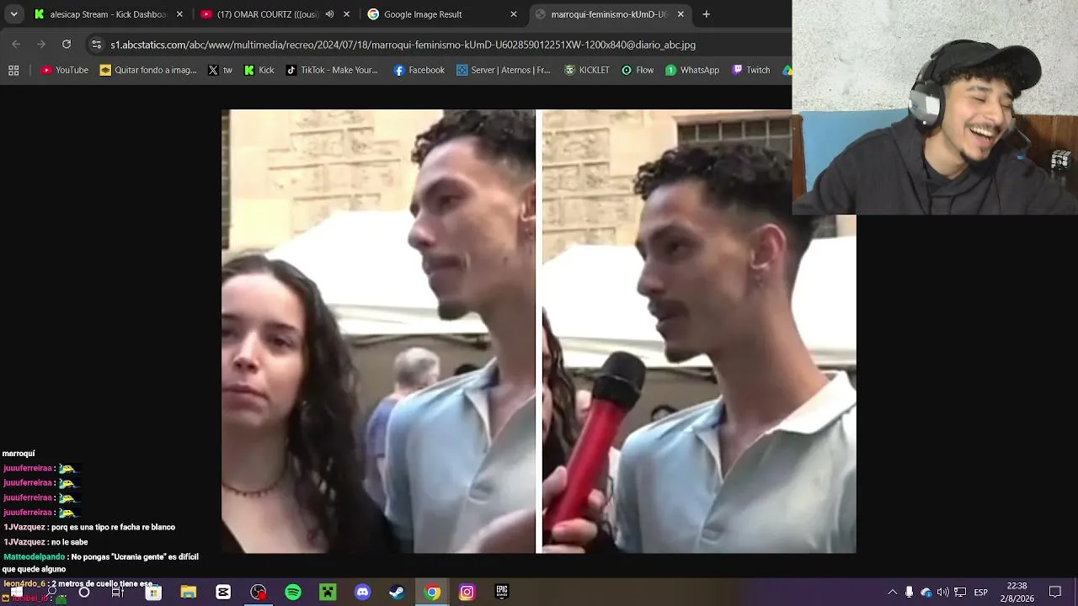
Task: Open the YouTube bookmark
Action: coord(65,71)
